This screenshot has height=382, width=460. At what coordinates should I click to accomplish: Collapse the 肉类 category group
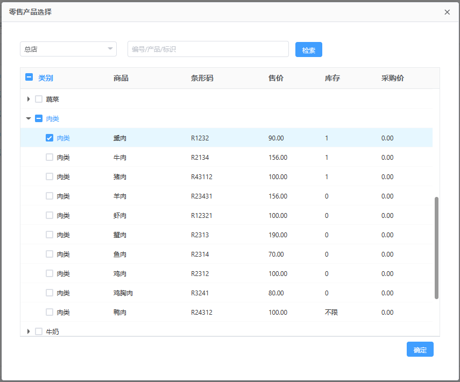(29, 118)
